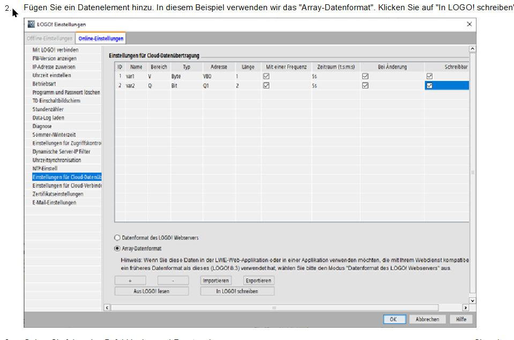Toggle 'Bei Änderung' checkbox for var1

point(365,76)
